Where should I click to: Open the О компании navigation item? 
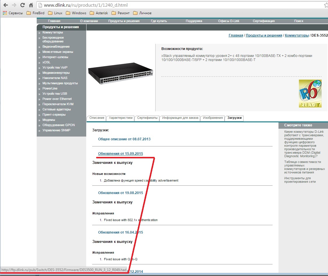(89, 21)
